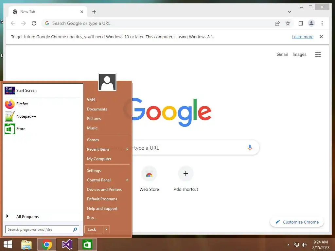Click the Chrome forward arrow

(24, 23)
